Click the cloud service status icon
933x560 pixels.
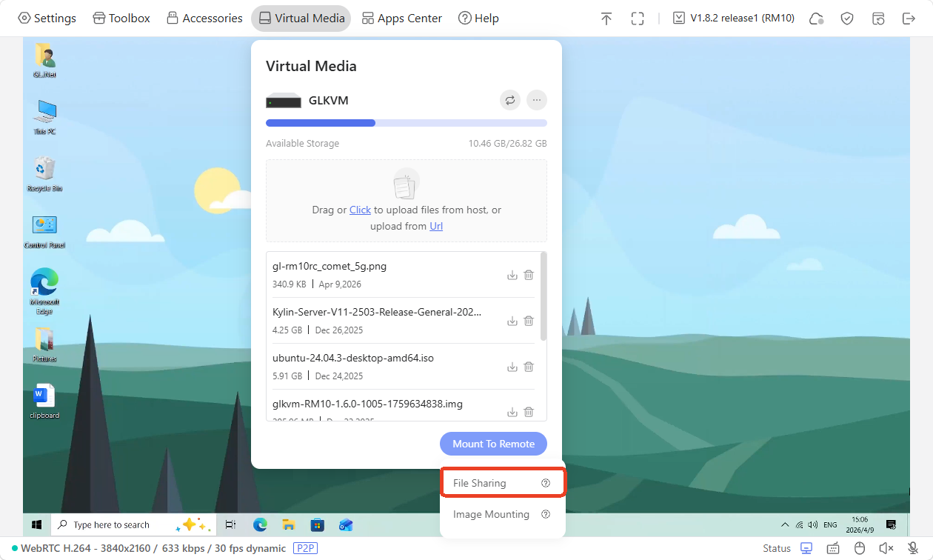(817, 19)
